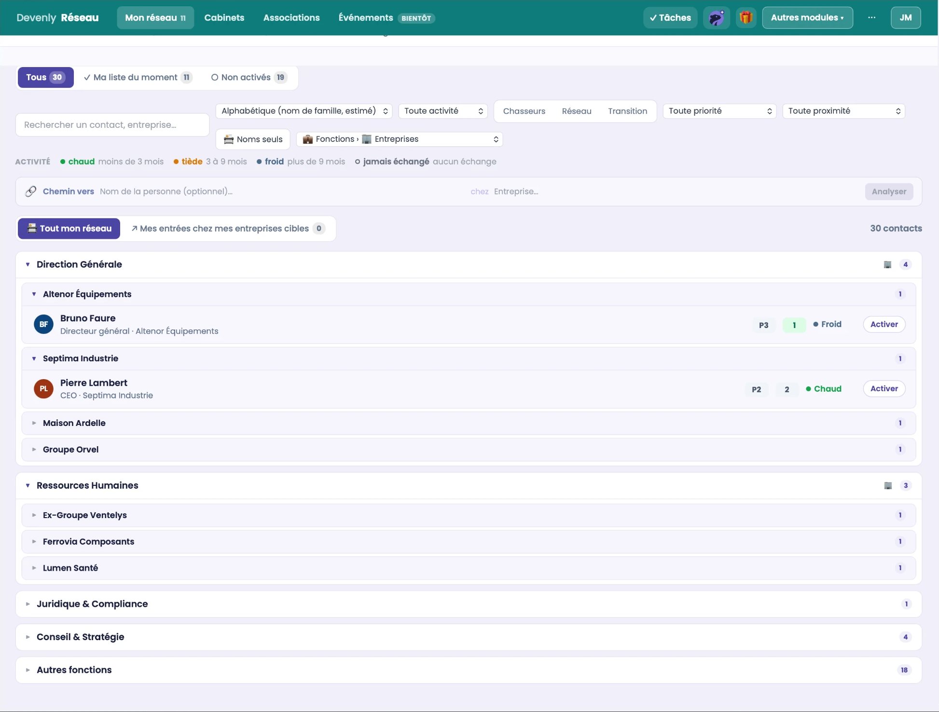The width and height of the screenshot is (939, 712).
Task: Show Mes entrées chez mes entreprises cibles
Action: [x=229, y=229]
